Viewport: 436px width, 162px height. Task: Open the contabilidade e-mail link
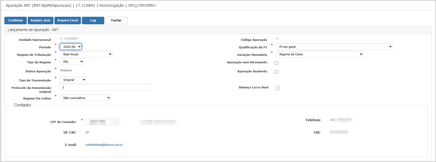point(104,145)
